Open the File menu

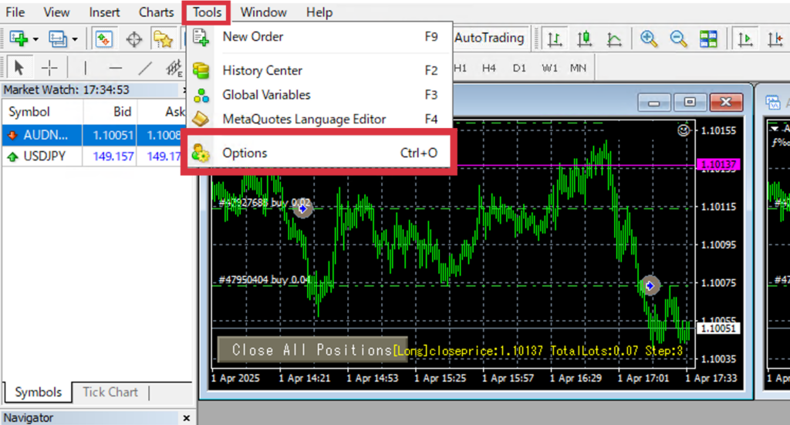tap(15, 12)
